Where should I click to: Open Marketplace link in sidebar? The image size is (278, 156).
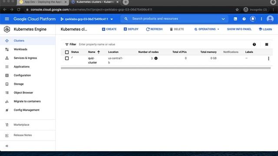[21, 125]
